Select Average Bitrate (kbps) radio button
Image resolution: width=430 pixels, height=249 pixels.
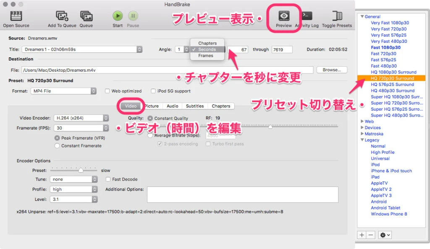(x=150, y=135)
